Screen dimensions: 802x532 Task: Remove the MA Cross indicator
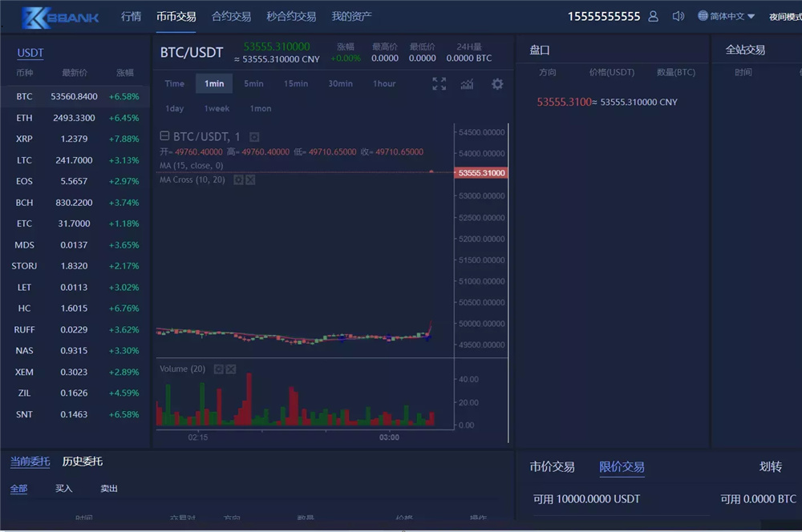[x=250, y=180]
